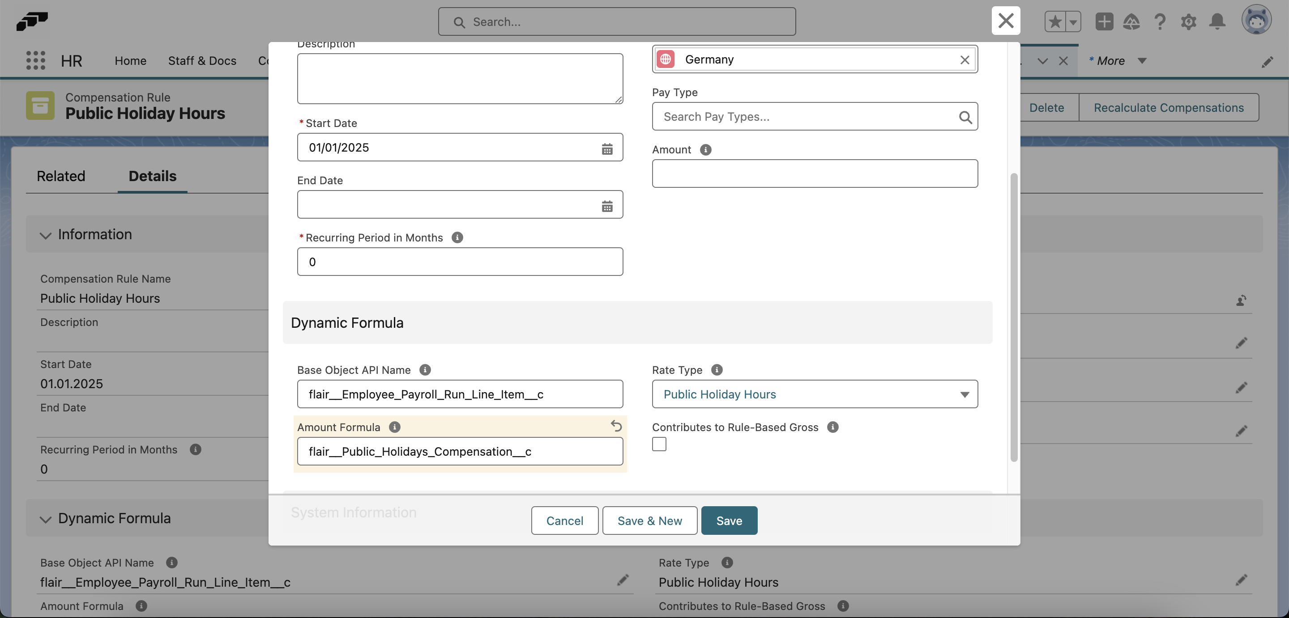Image resolution: width=1289 pixels, height=618 pixels.
Task: Open the Rate Type dropdown
Action: coord(965,394)
